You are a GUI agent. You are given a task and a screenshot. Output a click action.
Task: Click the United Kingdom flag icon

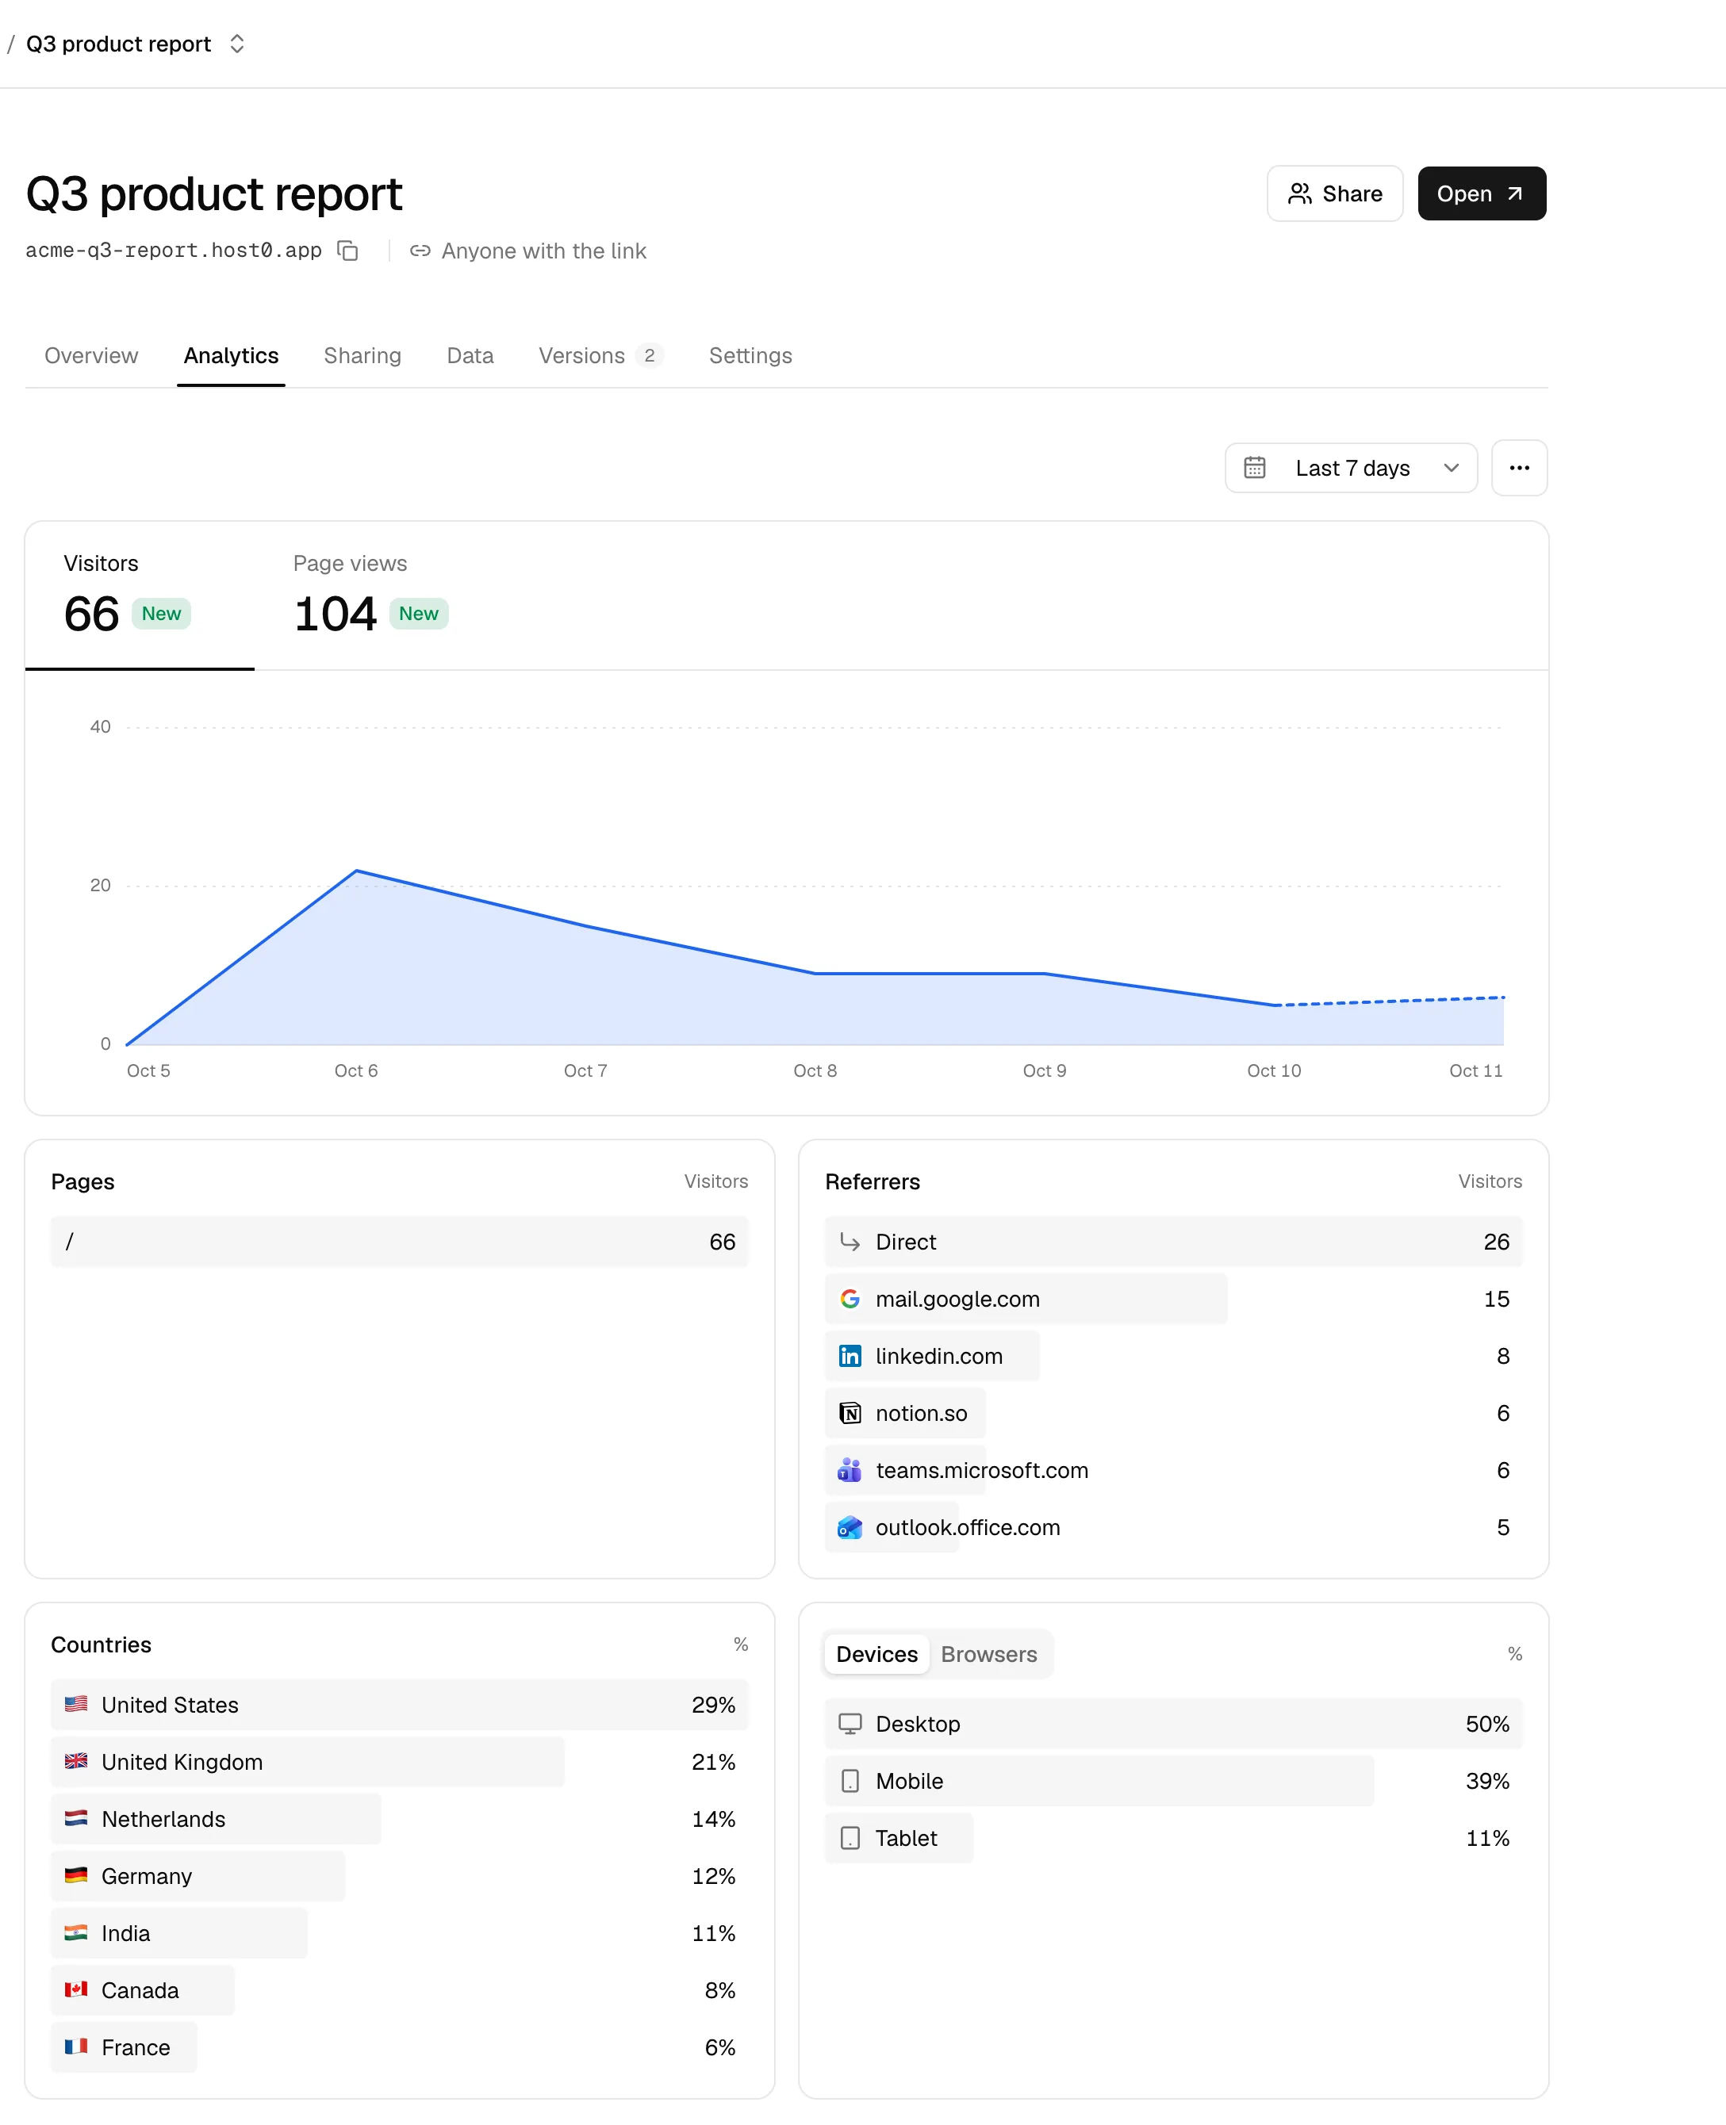[x=75, y=1761]
